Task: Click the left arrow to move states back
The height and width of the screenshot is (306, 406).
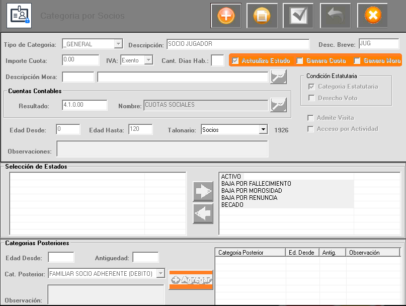Action: tap(203, 213)
